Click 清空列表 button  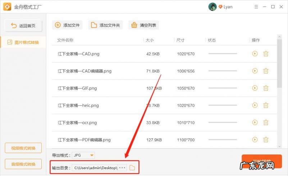pyautogui.click(x=143, y=25)
